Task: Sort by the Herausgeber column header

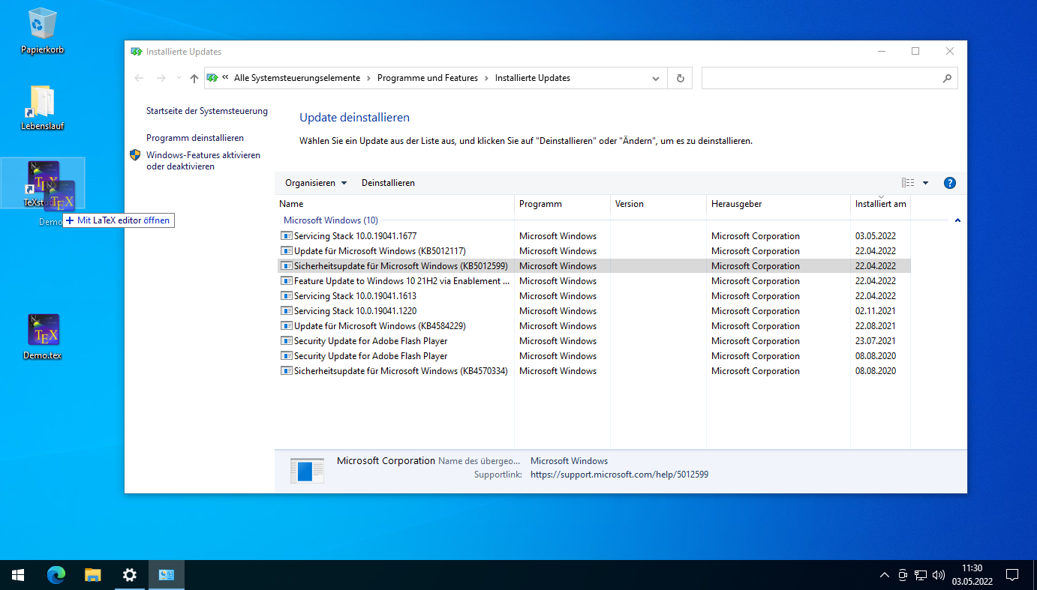Action: click(778, 204)
